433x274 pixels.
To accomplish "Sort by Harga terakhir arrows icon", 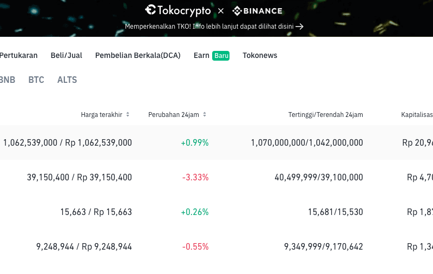I will 128,114.
